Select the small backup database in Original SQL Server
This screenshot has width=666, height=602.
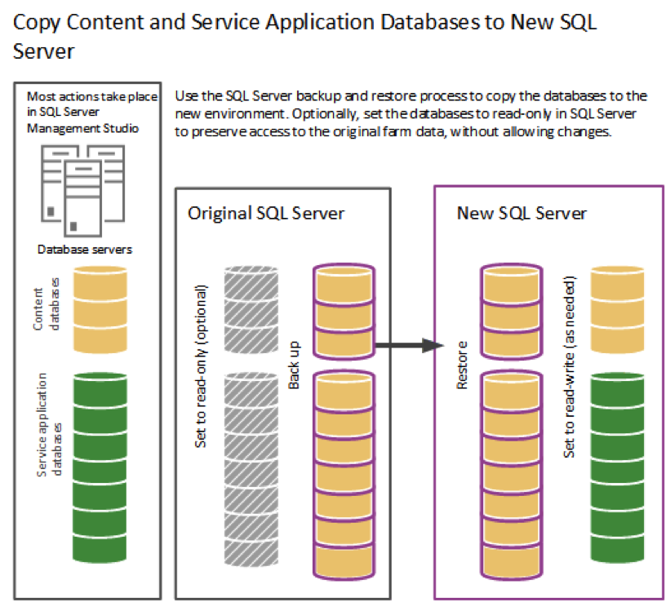tap(344, 312)
